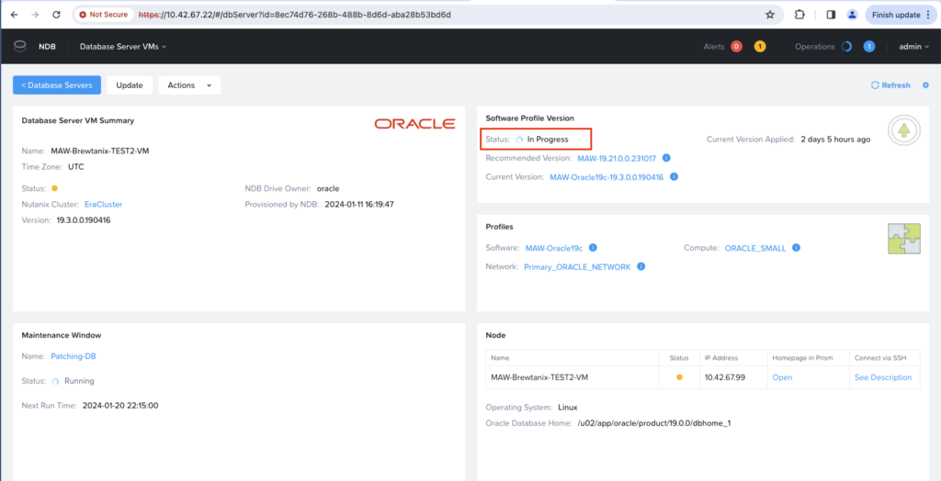The image size is (941, 481).
Task: Toggle the browser side panel icon
Action: (x=831, y=15)
